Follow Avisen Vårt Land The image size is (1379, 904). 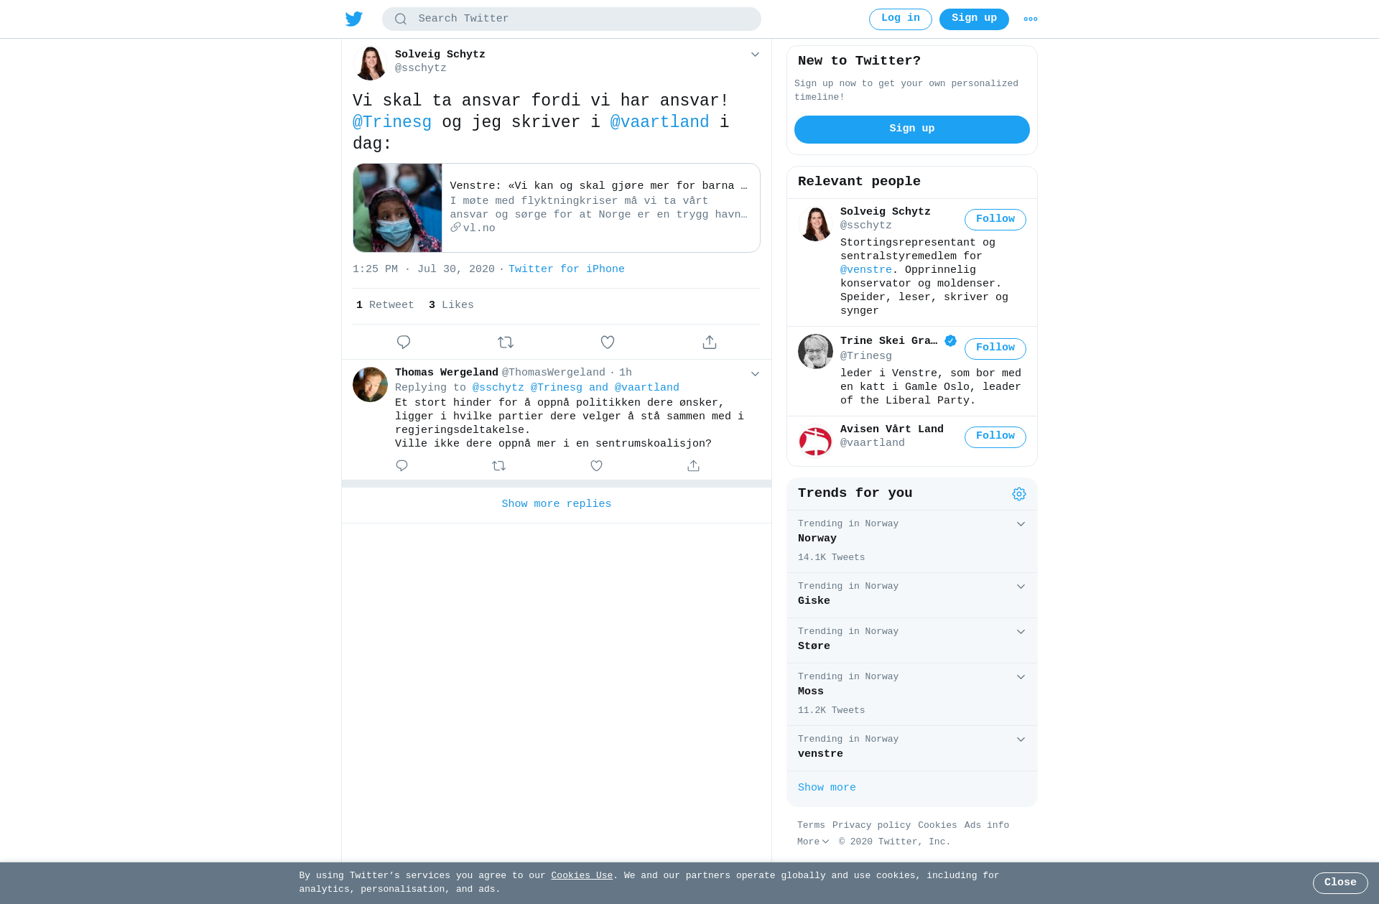point(995,437)
